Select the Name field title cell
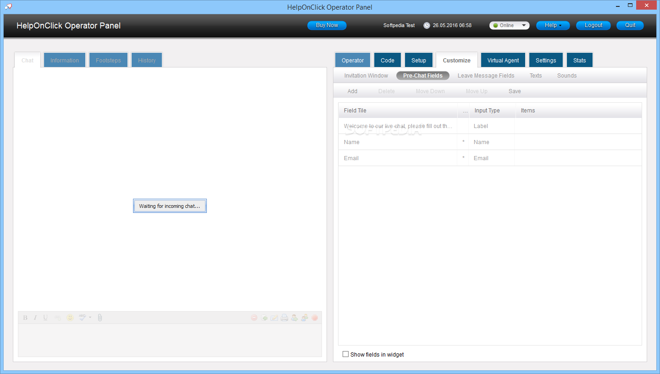This screenshot has height=374, width=660. 398,142
